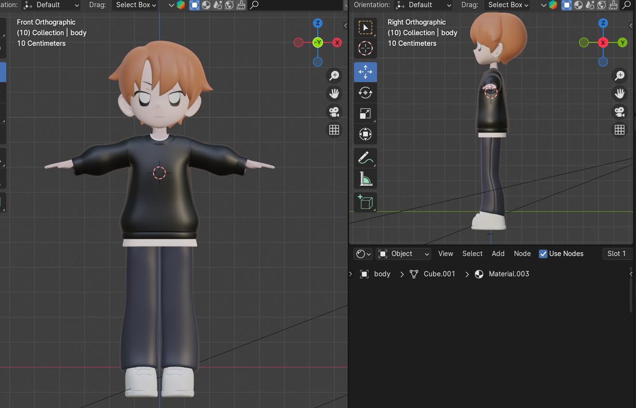Open the Node menu in shader editor
The height and width of the screenshot is (408, 636).
click(x=522, y=254)
